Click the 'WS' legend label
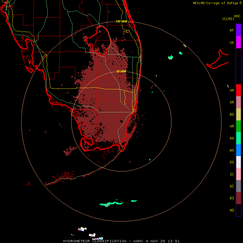 coord(232,150)
